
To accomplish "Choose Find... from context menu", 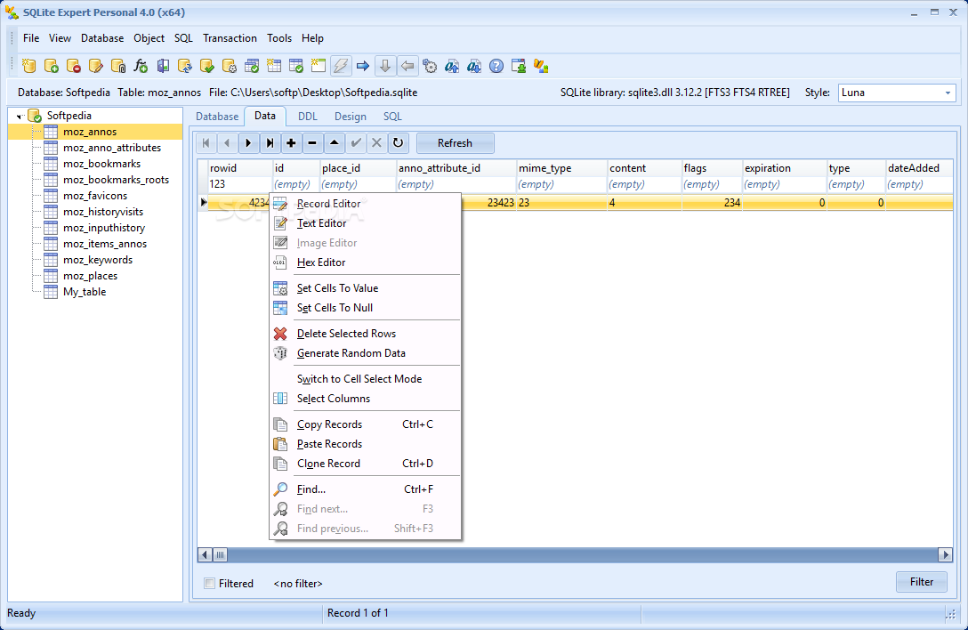I will point(366,489).
